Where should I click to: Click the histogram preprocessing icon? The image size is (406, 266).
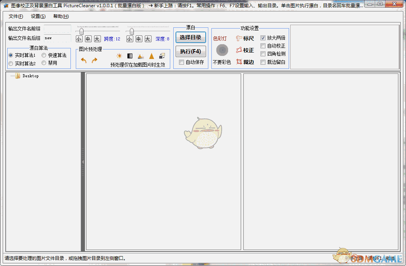[x=140, y=56]
